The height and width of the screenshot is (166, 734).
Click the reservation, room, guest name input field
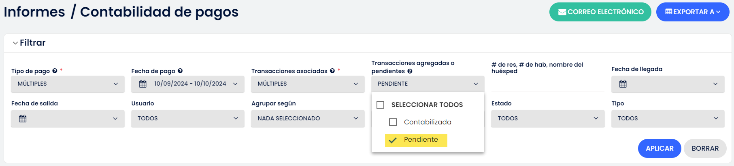pyautogui.click(x=548, y=84)
